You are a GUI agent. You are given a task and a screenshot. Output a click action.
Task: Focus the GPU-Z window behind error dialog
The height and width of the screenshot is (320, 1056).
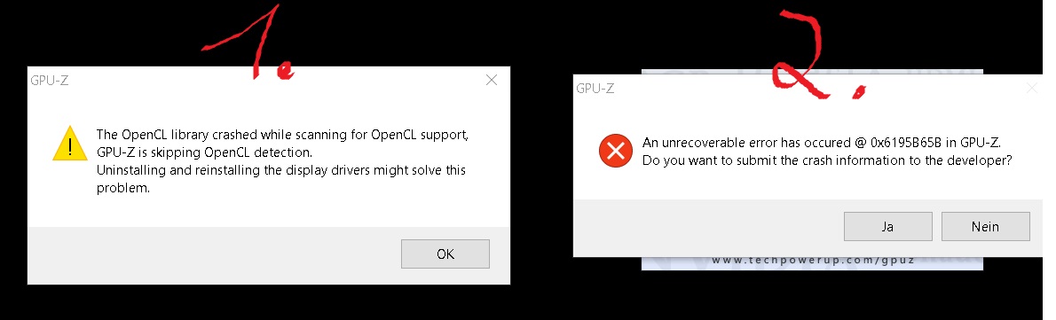(812, 72)
